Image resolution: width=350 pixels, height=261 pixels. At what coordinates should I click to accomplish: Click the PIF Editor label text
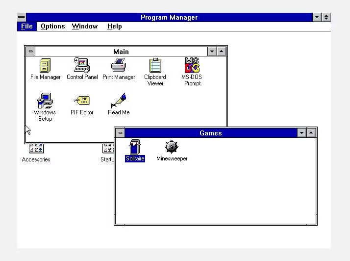tap(82, 112)
